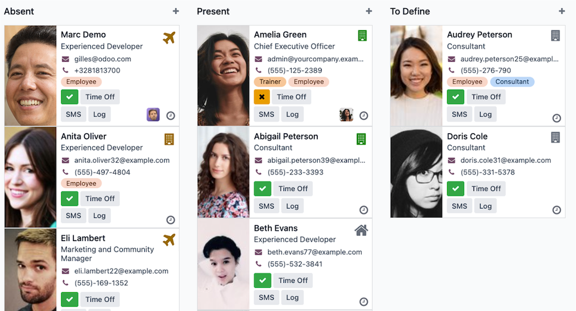Click Time Off button for Anita Oliver

point(100,199)
